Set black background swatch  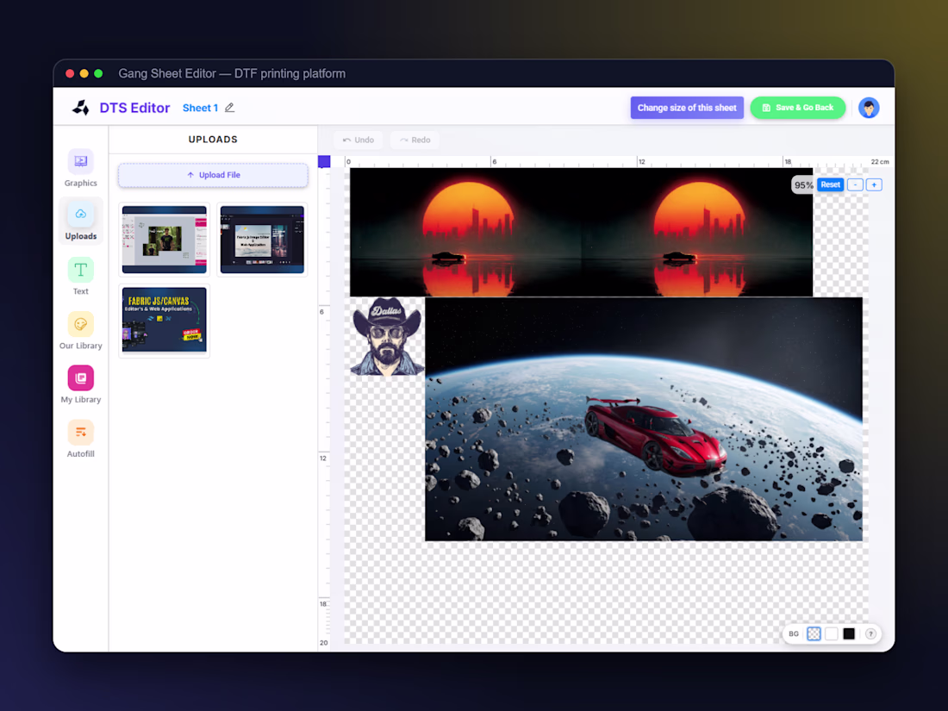coord(849,633)
